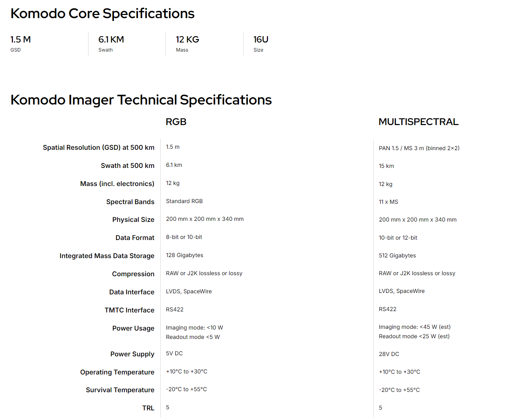Click the Swath at 500 km label

tap(128, 165)
